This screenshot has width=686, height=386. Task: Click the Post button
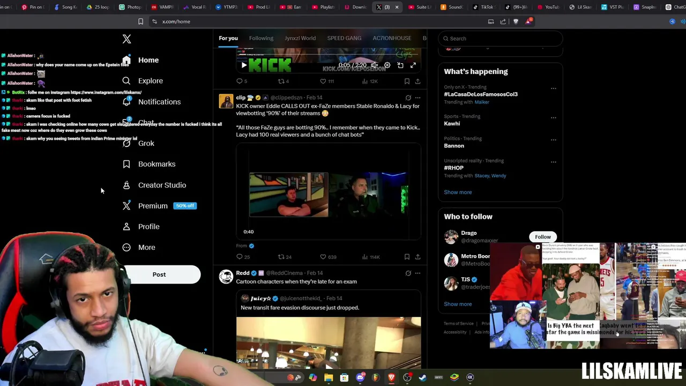159,274
